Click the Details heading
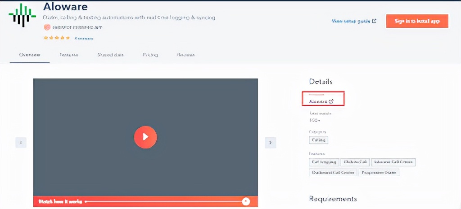This screenshot has width=461, height=209. click(321, 82)
